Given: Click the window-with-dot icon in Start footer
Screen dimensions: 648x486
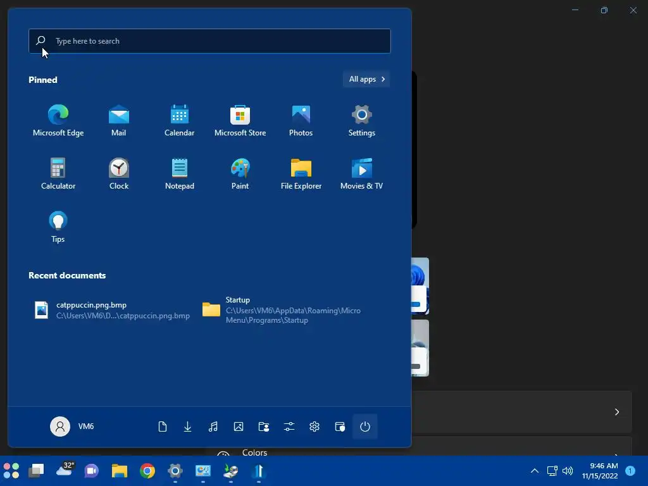Looking at the screenshot, I should [340, 427].
